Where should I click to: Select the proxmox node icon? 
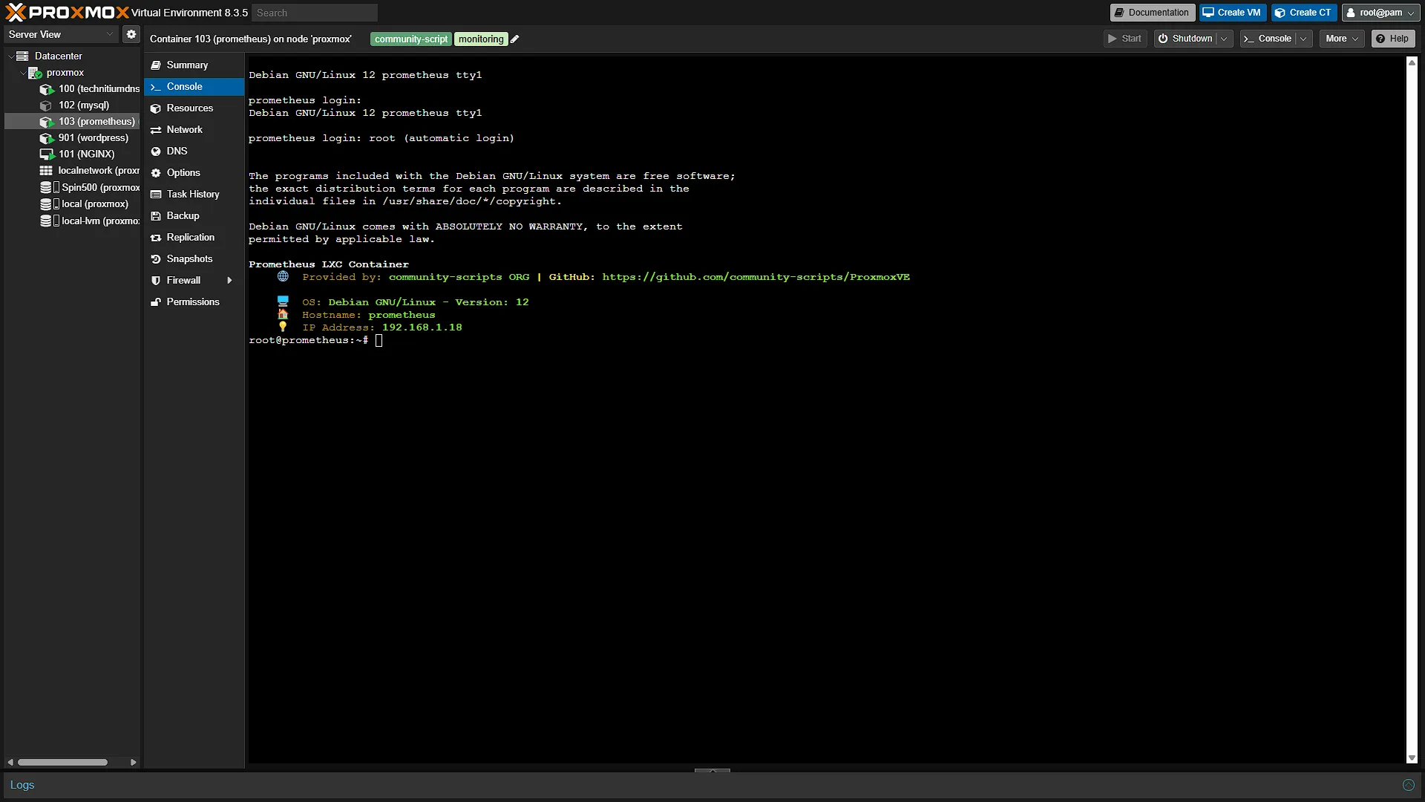(x=35, y=72)
